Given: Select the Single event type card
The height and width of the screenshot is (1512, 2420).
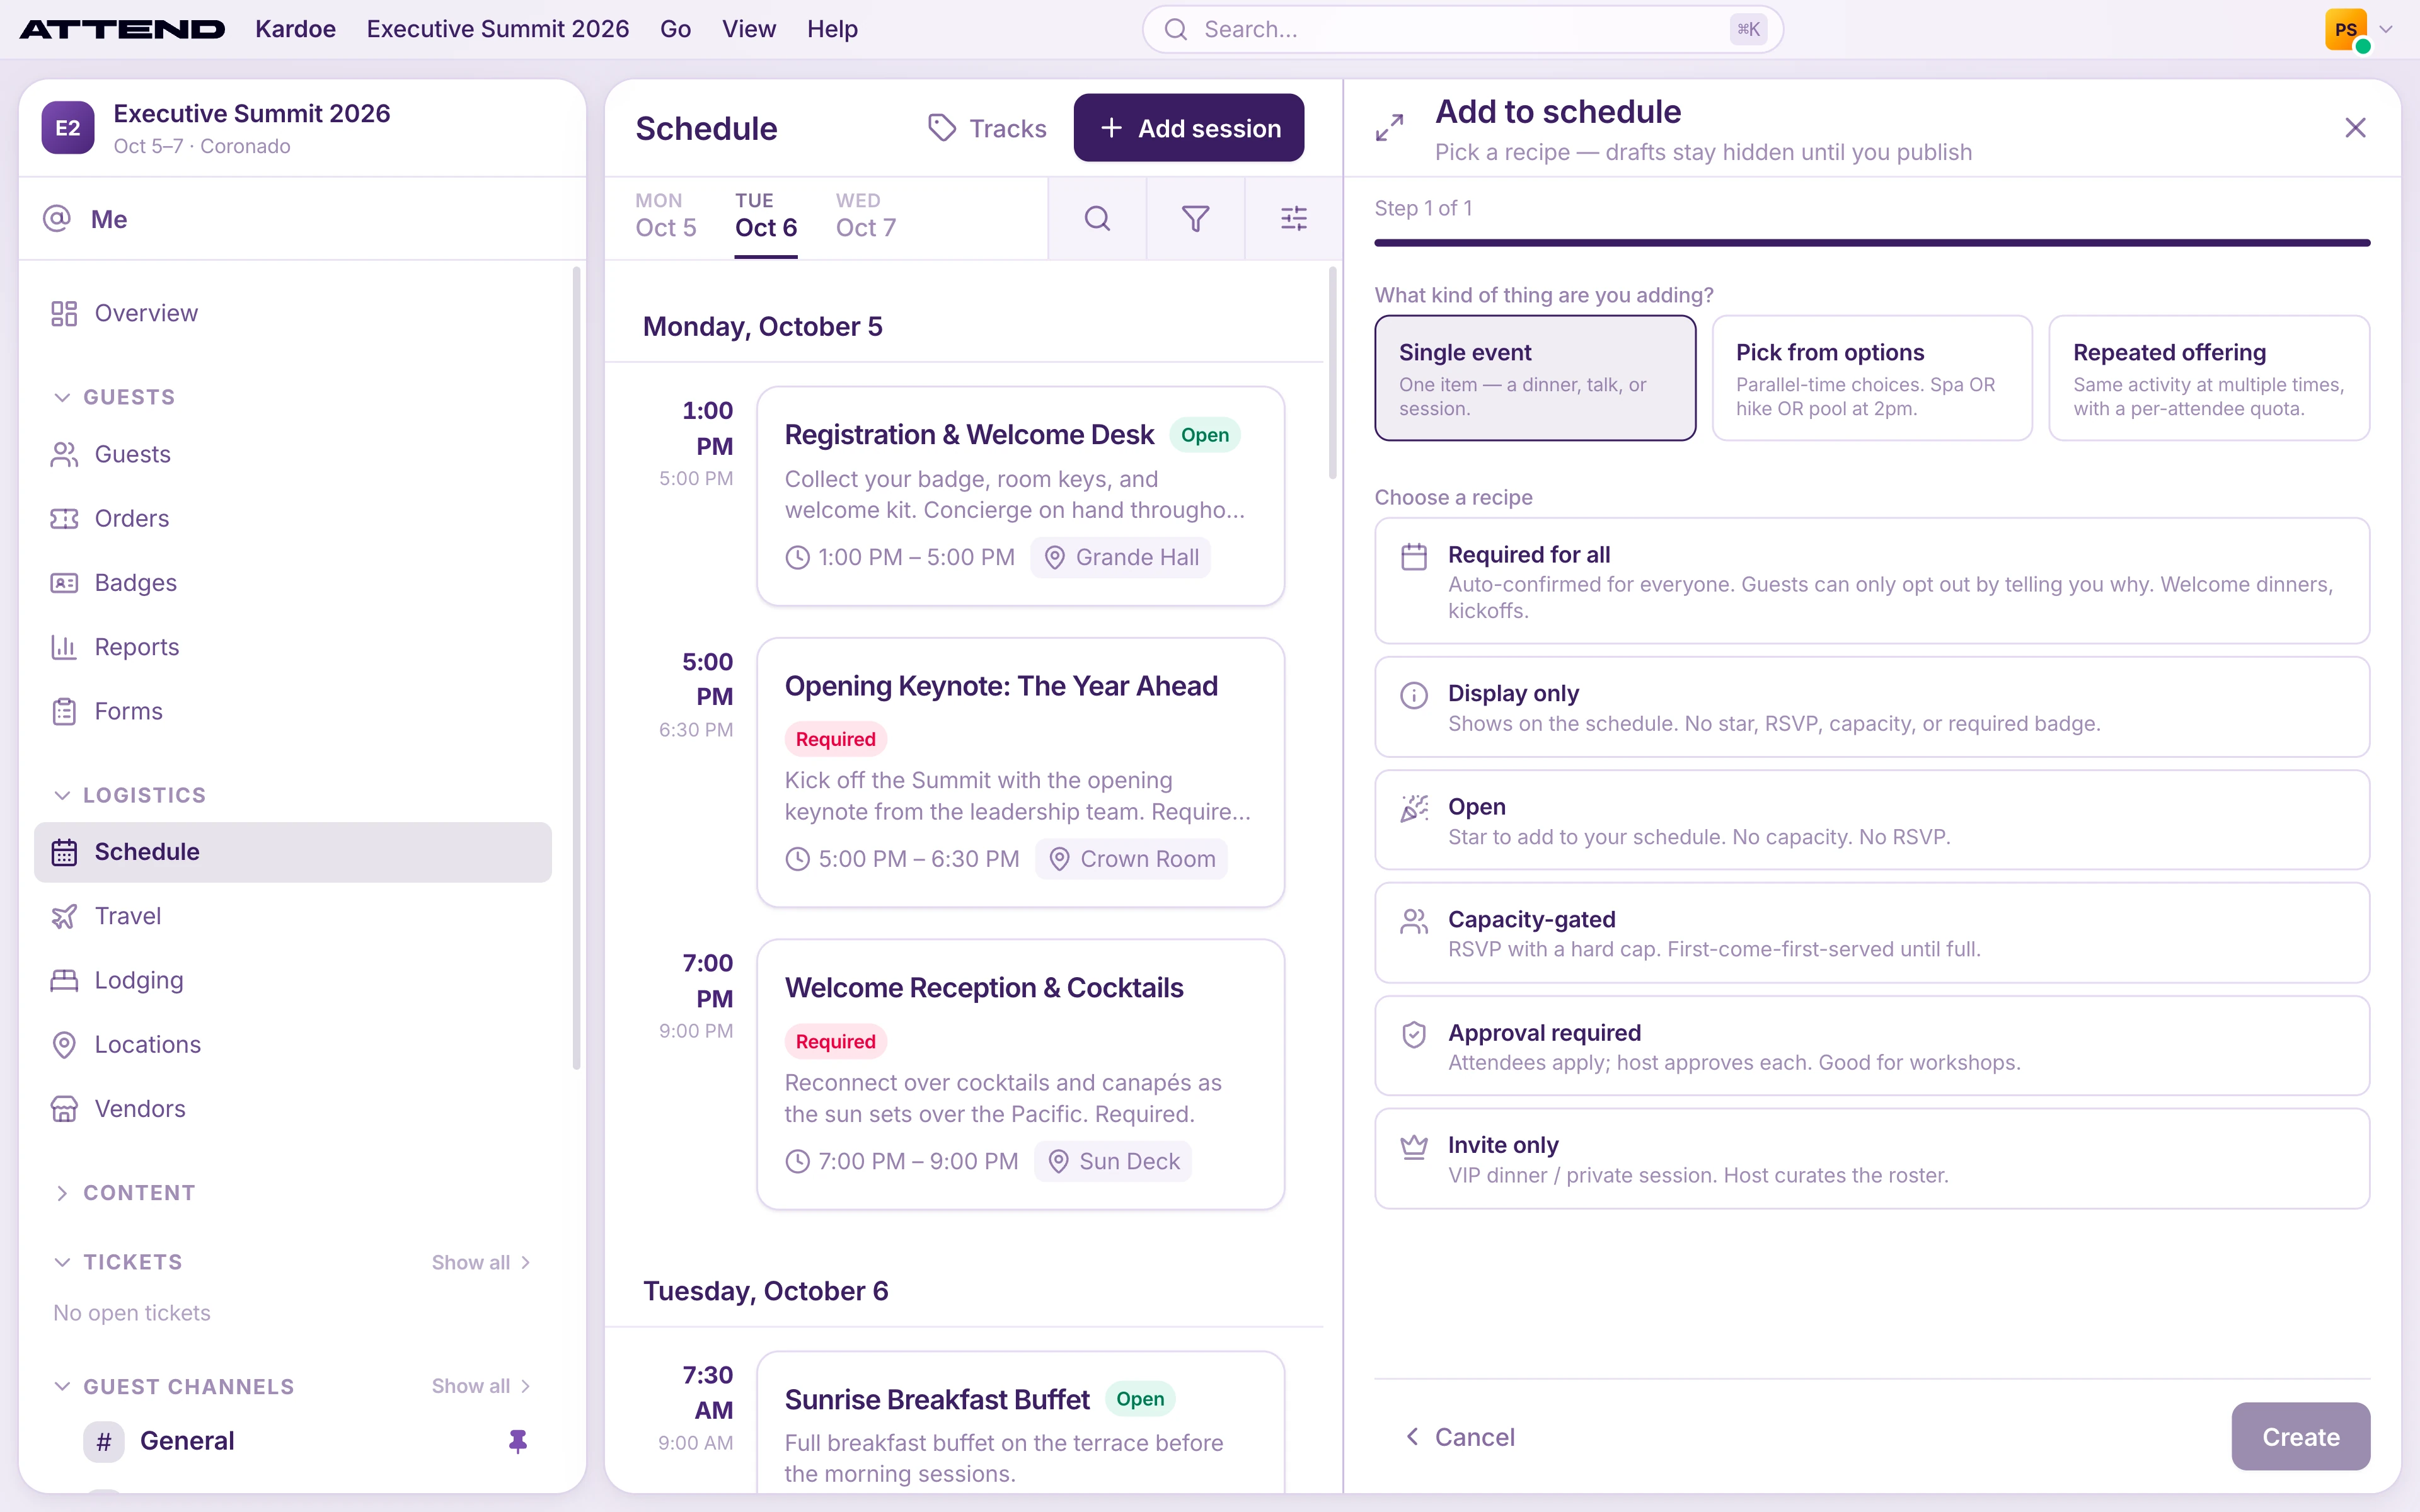Looking at the screenshot, I should pyautogui.click(x=1535, y=378).
